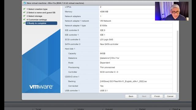This screenshot has height=110, width=196.
Task: Click the virtual machine icon in title bar
Action: click(x=25, y=3)
